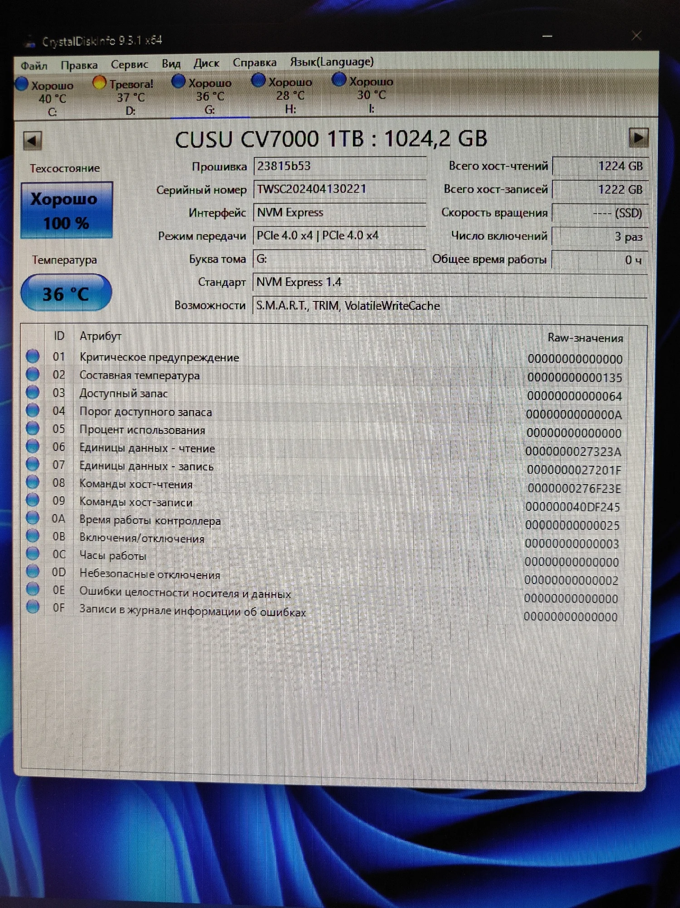Open the Файл menu
This screenshot has height=908, width=680.
pos(34,66)
